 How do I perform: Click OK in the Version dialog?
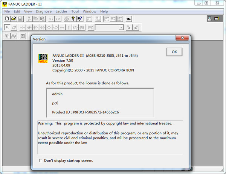pos(174,52)
